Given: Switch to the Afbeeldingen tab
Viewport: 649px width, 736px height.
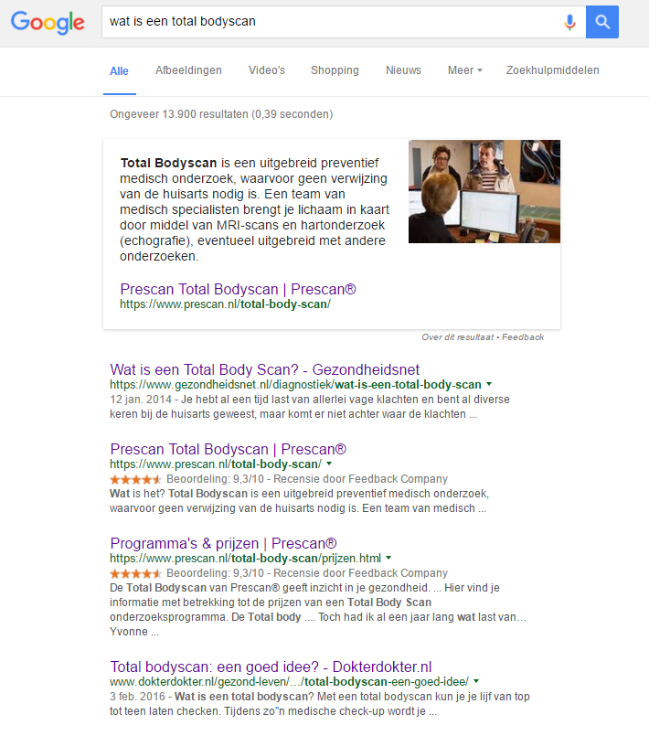Looking at the screenshot, I should [188, 70].
